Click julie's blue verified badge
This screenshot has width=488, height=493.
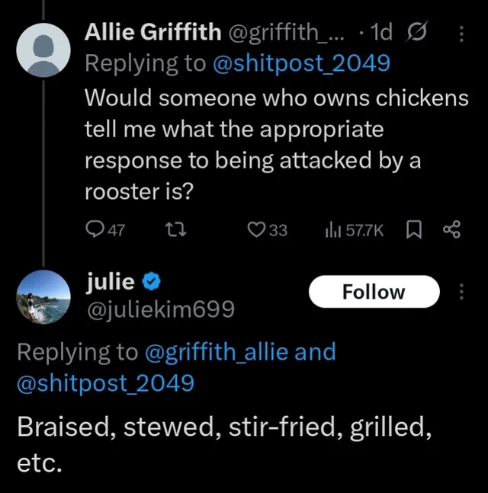(x=152, y=281)
